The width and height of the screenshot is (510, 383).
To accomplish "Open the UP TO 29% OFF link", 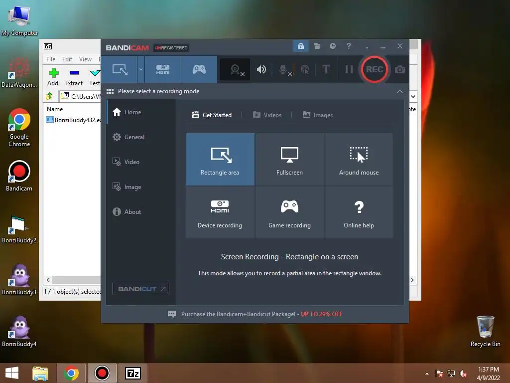I will pos(321,314).
